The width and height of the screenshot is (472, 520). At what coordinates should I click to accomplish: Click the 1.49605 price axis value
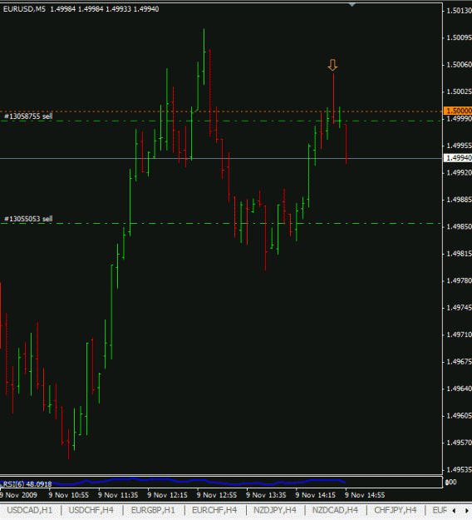[x=459, y=416]
